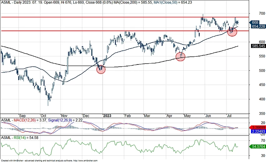The image size is (266, 162).
Task: Click the Oct month label on time axis
Action: (x=43, y=115)
